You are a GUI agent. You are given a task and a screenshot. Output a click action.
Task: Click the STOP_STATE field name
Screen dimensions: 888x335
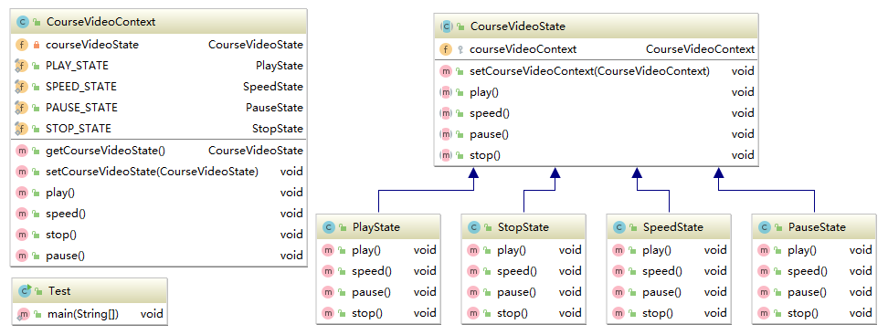[x=79, y=129]
